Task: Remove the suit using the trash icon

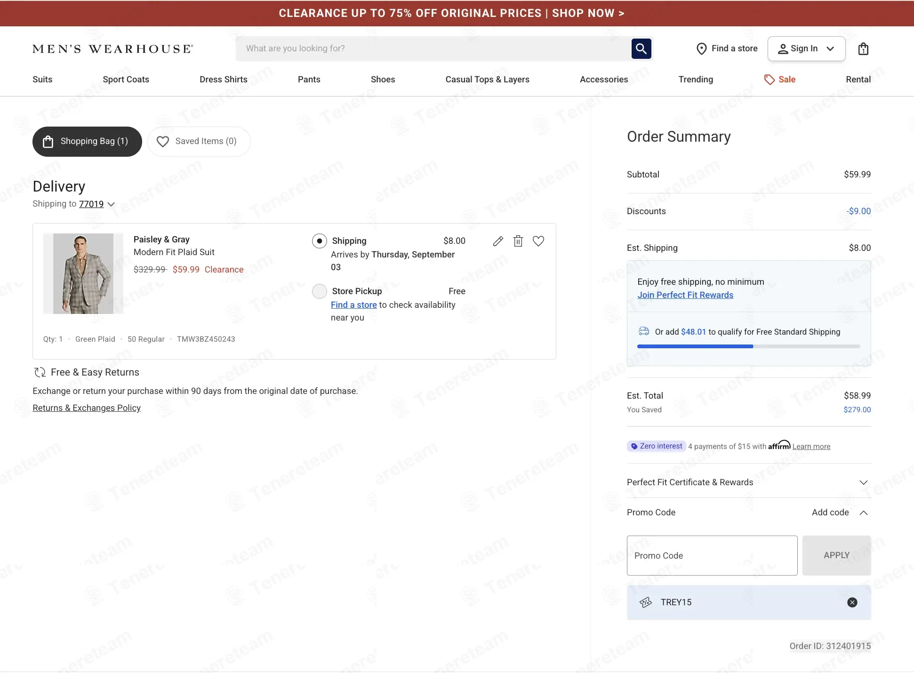Action: coord(518,241)
